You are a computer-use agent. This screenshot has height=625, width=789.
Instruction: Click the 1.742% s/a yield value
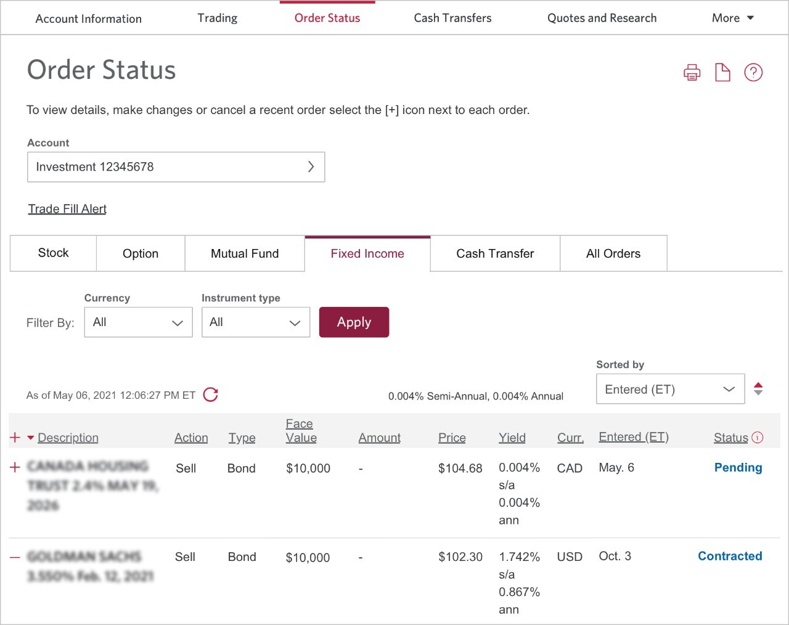click(x=519, y=565)
